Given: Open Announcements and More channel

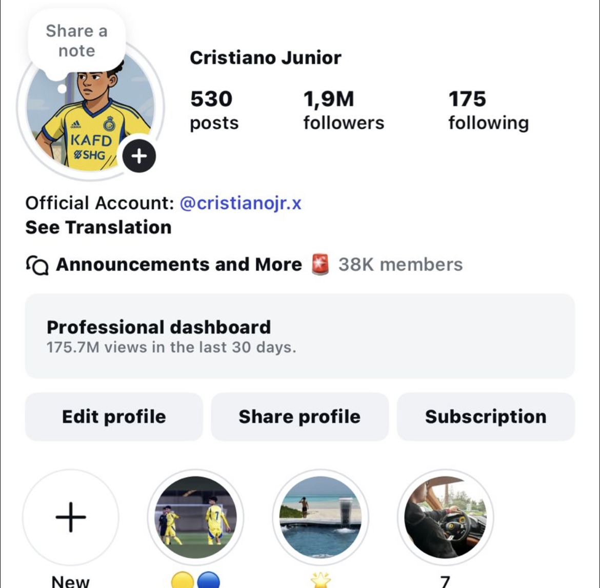Looking at the screenshot, I should pos(178,265).
